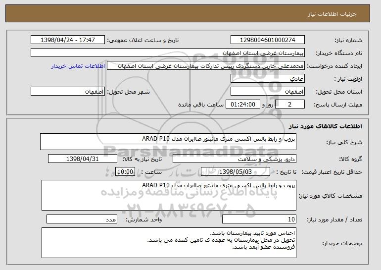Click the delivery city field اصفهان
Screen dimensions: 381x270
point(68,92)
